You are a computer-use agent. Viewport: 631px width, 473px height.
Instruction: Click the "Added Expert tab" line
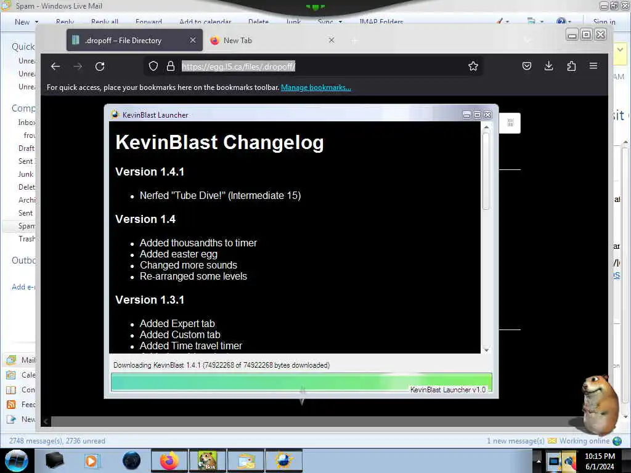click(x=177, y=324)
